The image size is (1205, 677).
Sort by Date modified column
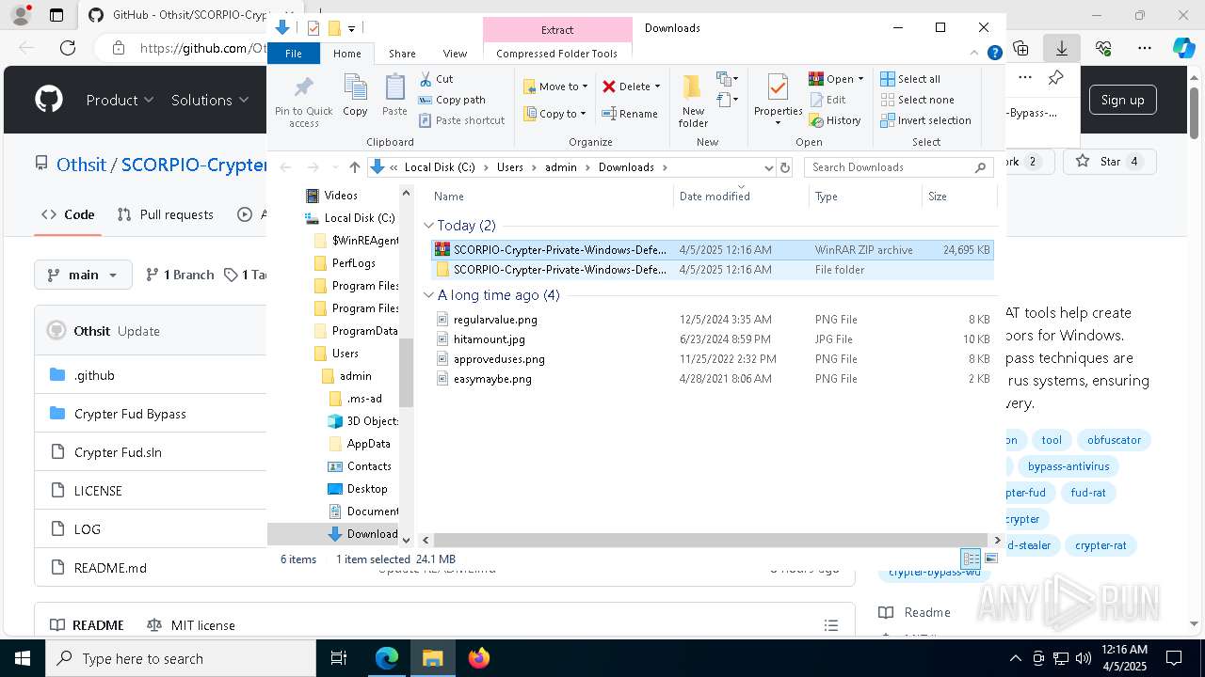tap(715, 196)
